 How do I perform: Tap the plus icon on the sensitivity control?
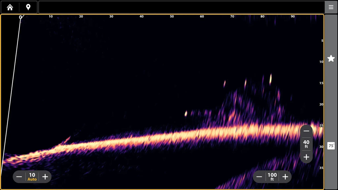pyautogui.click(x=45, y=177)
